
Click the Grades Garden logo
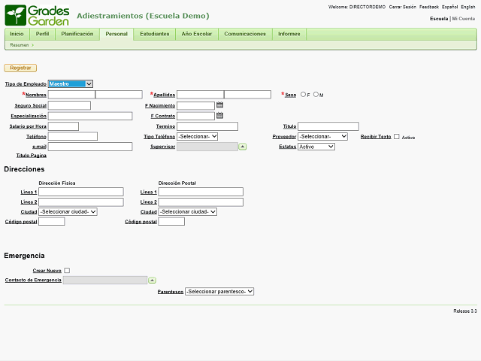[x=38, y=15]
